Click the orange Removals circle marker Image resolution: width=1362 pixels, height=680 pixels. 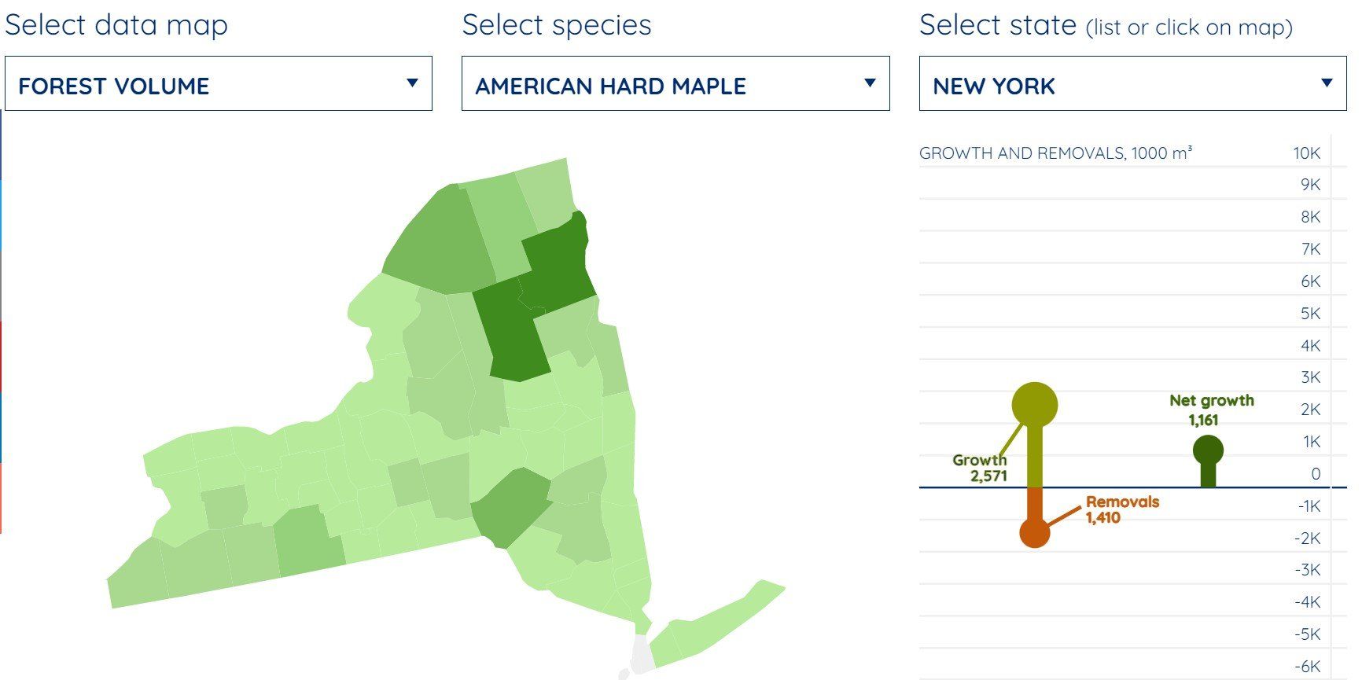(x=1035, y=532)
